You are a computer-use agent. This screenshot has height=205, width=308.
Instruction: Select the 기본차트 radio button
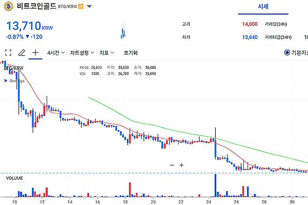(x=287, y=52)
